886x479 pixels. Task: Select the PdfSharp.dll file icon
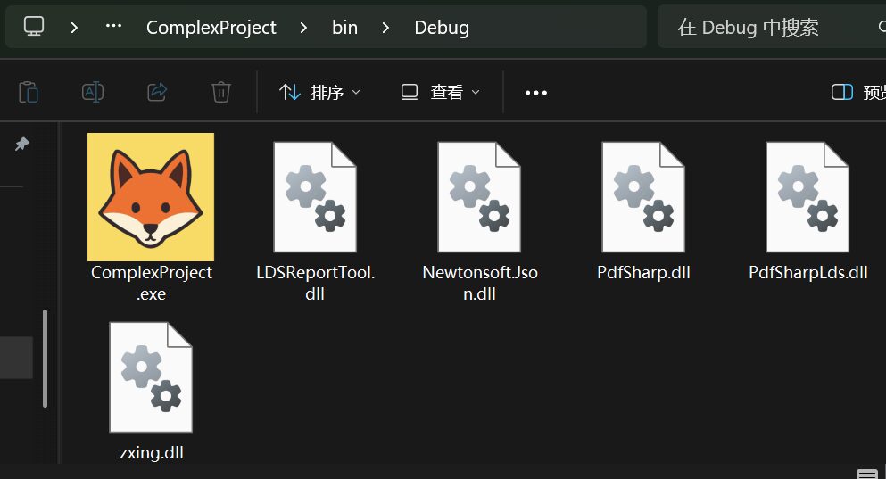(x=643, y=197)
